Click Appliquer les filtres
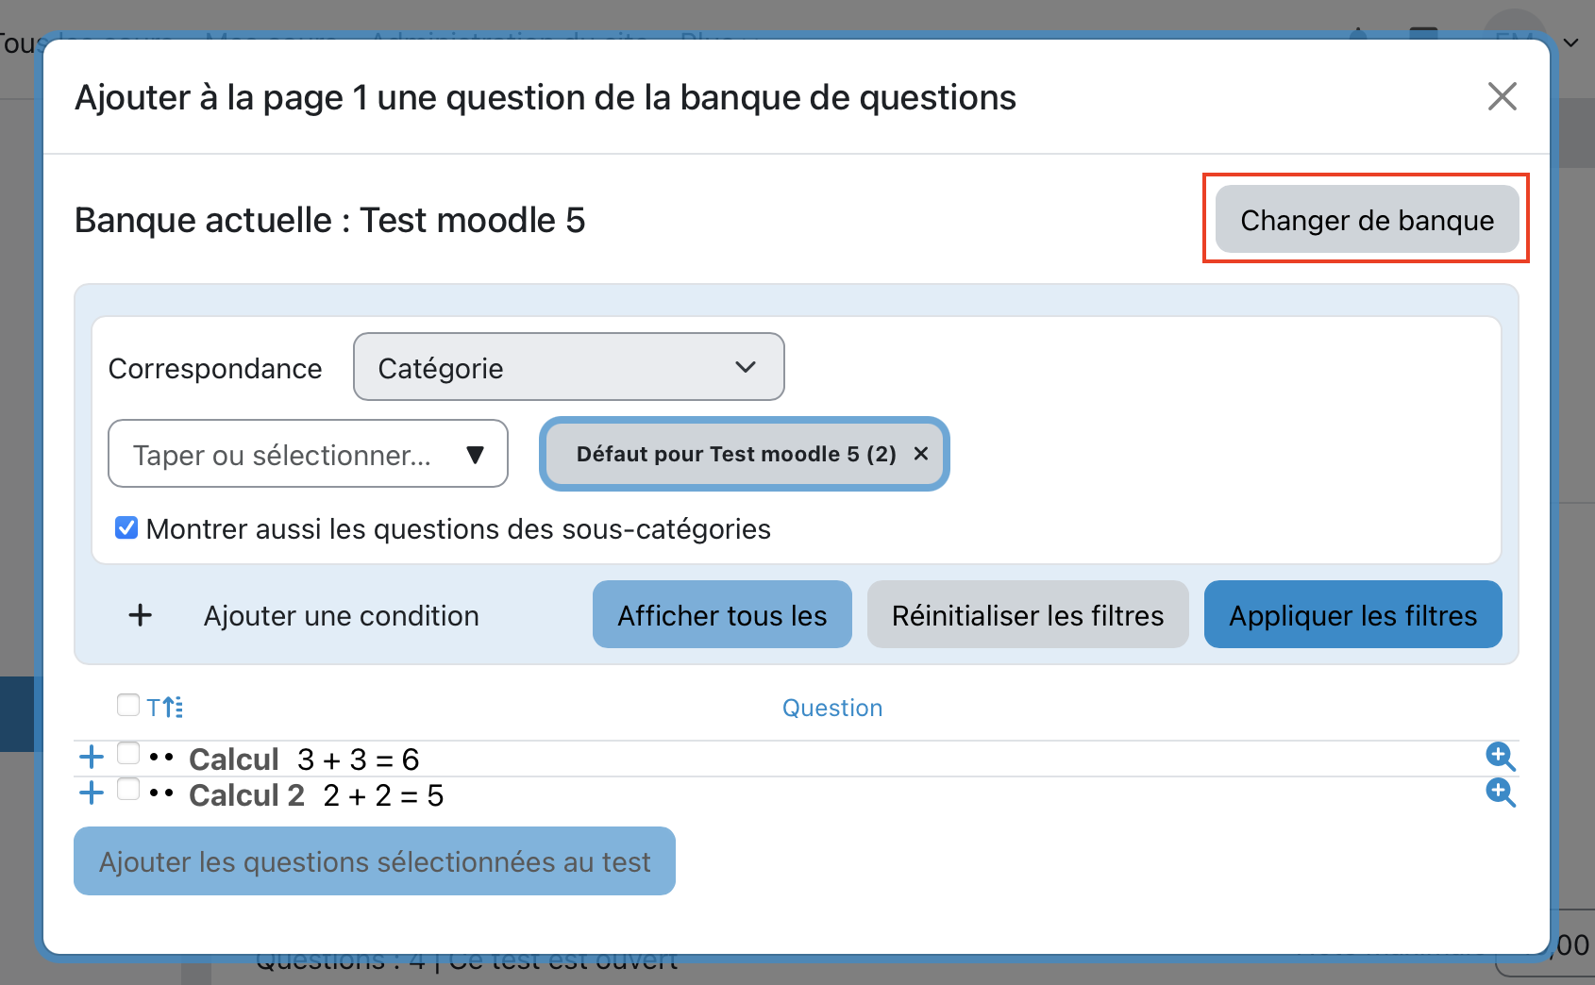This screenshot has height=985, width=1595. pos(1352,615)
